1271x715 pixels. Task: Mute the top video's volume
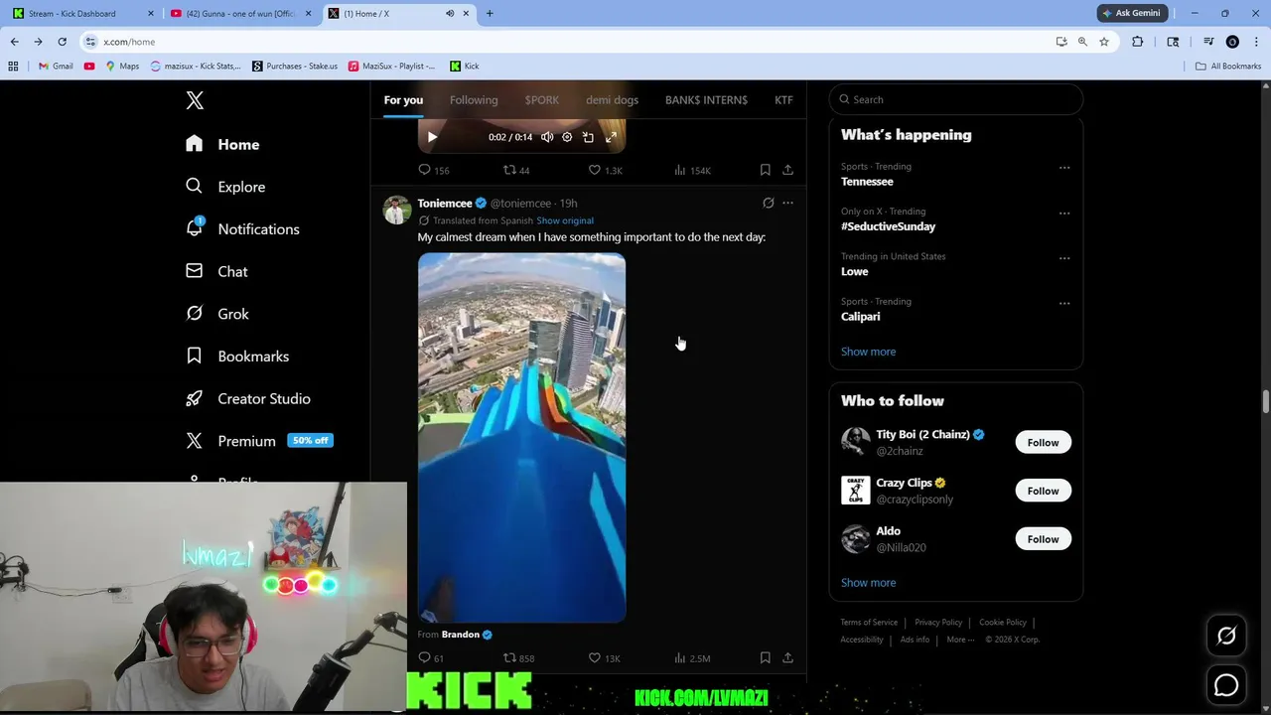click(x=546, y=137)
